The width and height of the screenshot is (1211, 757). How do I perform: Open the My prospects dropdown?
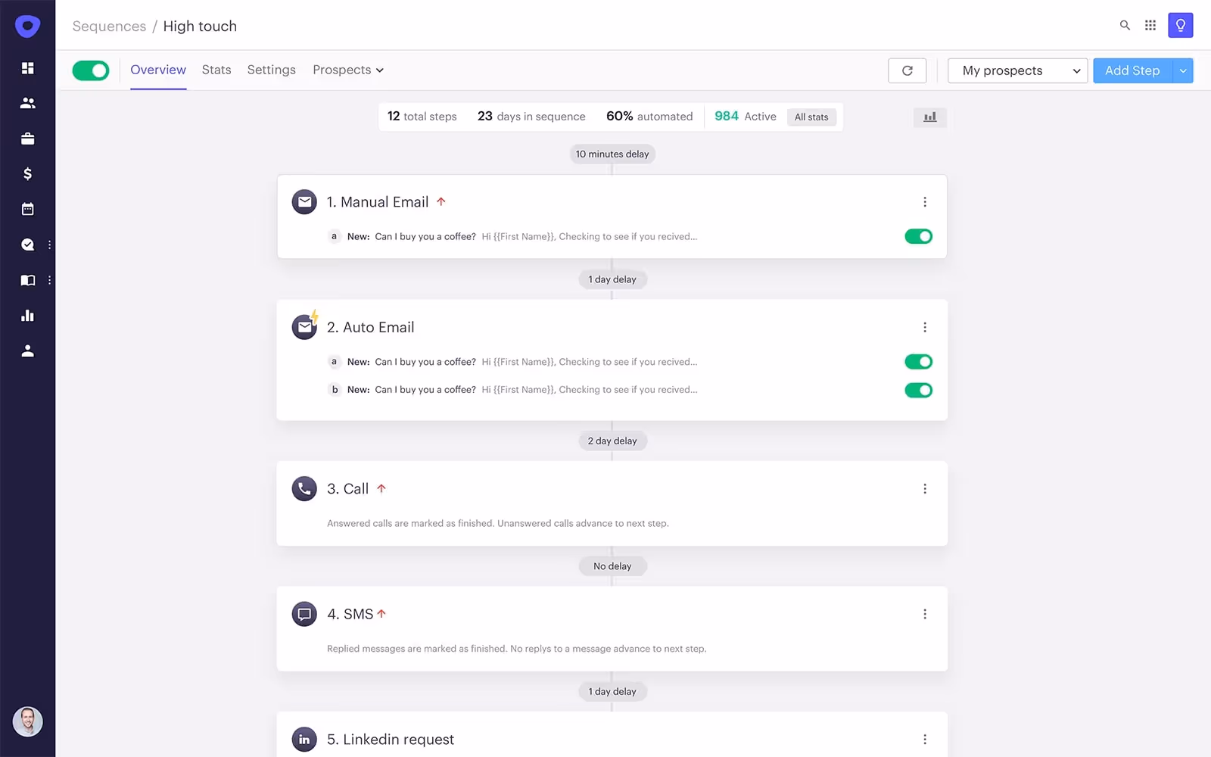coord(1017,70)
